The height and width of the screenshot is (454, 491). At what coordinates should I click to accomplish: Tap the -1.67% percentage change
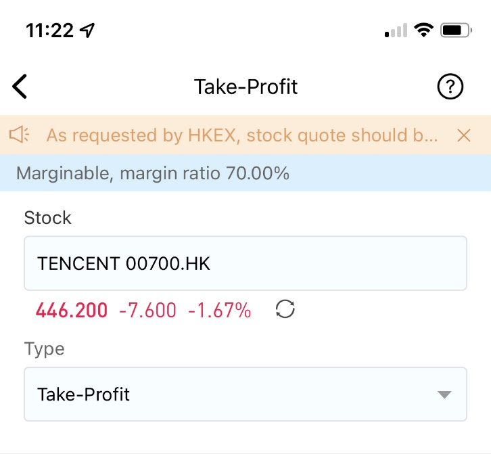pos(220,310)
